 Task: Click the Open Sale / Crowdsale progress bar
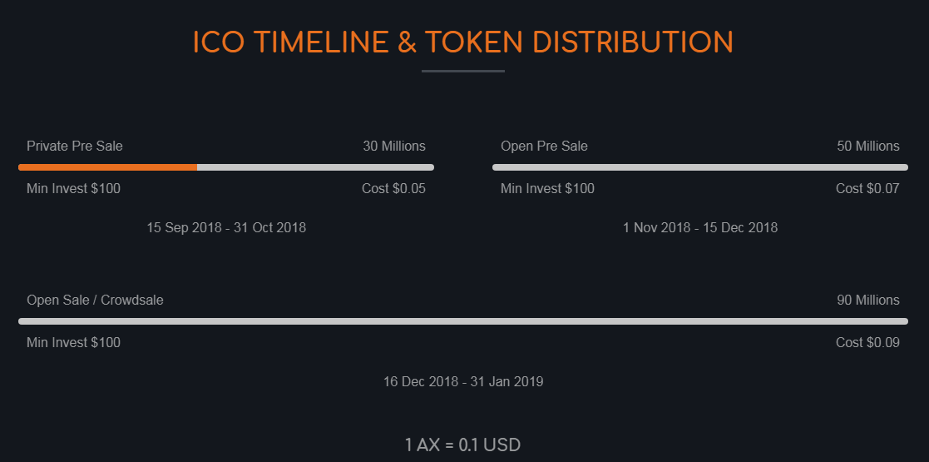[x=463, y=321]
